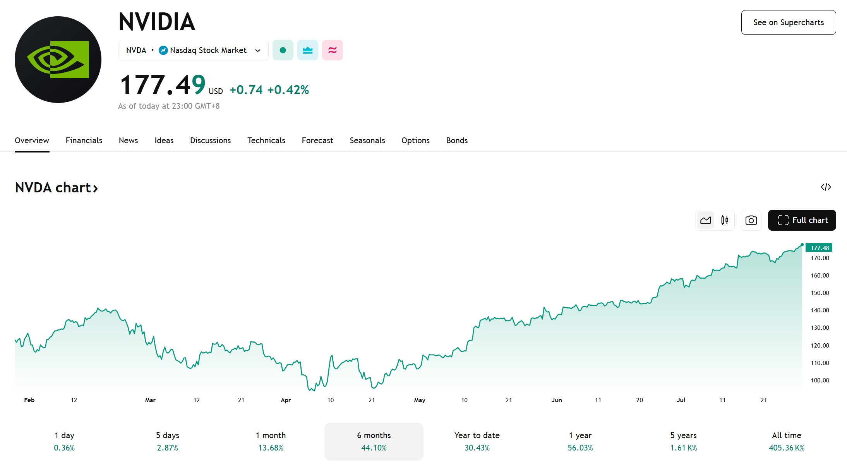The height and width of the screenshot is (466, 847).
Task: Open the Discussions tab
Action: point(211,140)
